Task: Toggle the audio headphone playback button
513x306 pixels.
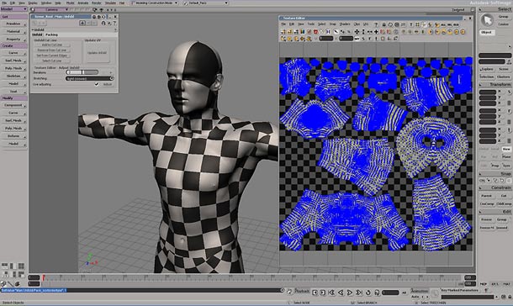Action: pyautogui.click(x=377, y=293)
